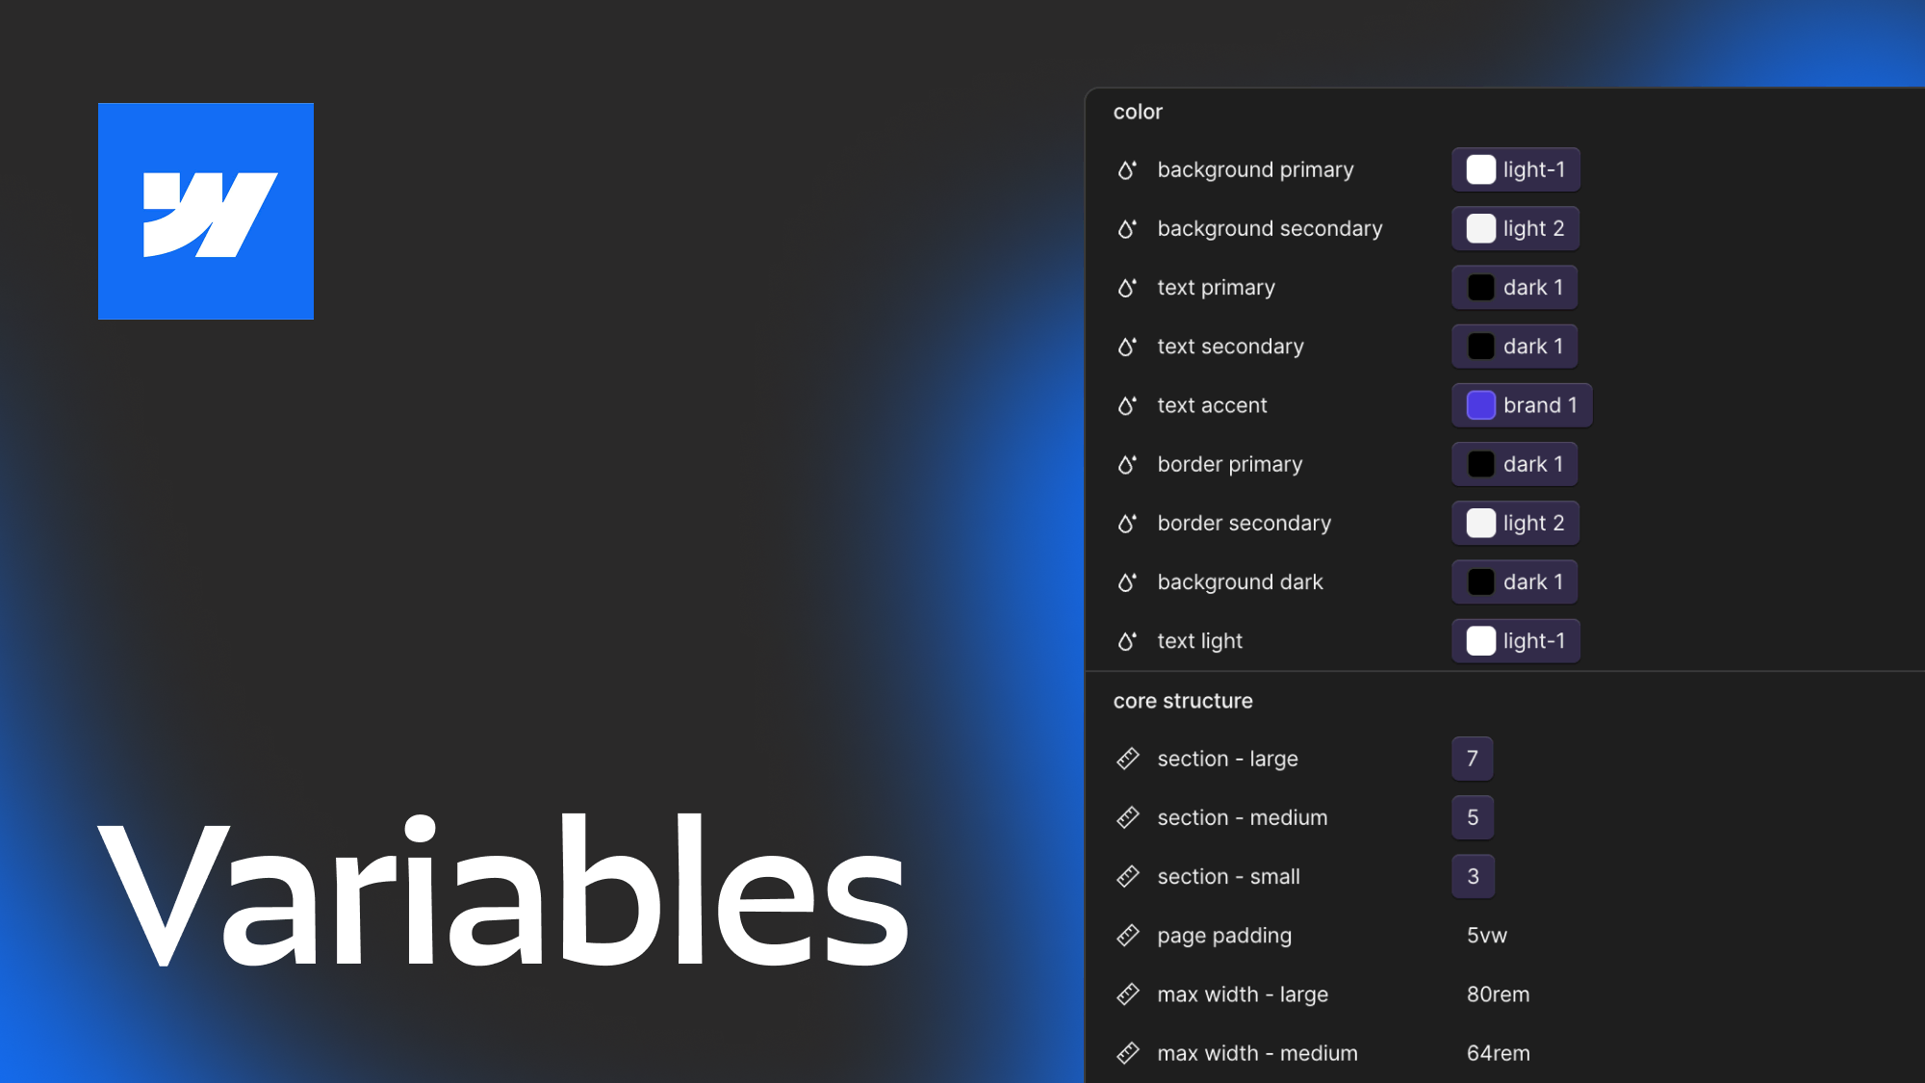Click the background primary color variable icon
Image resolution: width=1925 pixels, height=1083 pixels.
(x=1129, y=169)
